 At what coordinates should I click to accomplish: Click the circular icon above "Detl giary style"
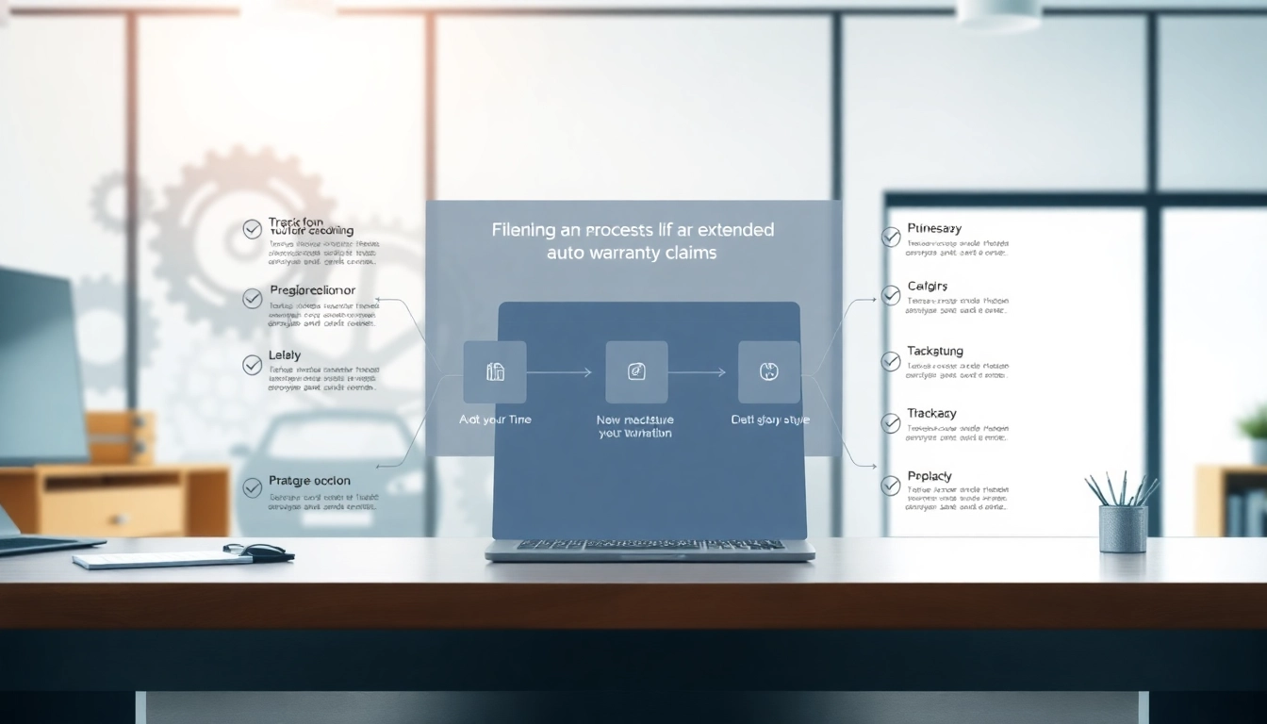(x=768, y=372)
